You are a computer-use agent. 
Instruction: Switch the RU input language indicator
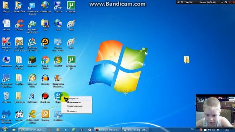(x=192, y=129)
